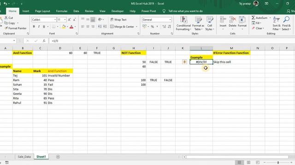Click the zoom slider handle

tap(278, 163)
